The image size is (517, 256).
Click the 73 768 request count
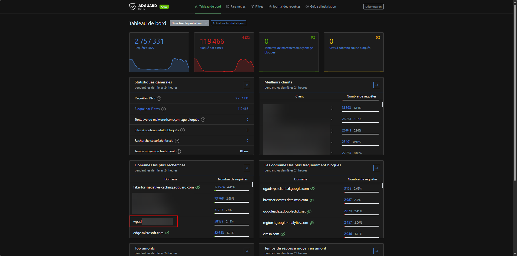(219, 198)
